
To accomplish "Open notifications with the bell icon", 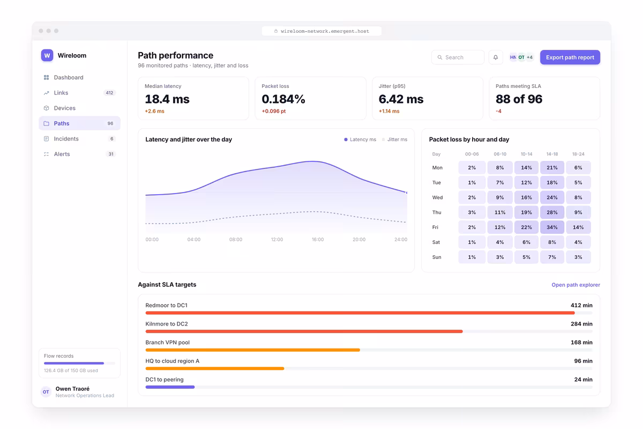I will [x=496, y=57].
